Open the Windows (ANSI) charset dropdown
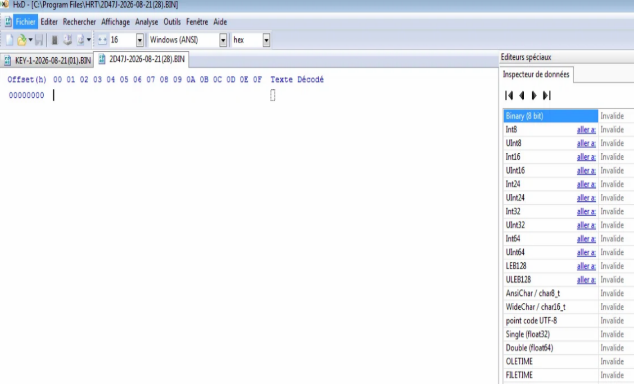The height and width of the screenshot is (384, 634). pos(223,40)
